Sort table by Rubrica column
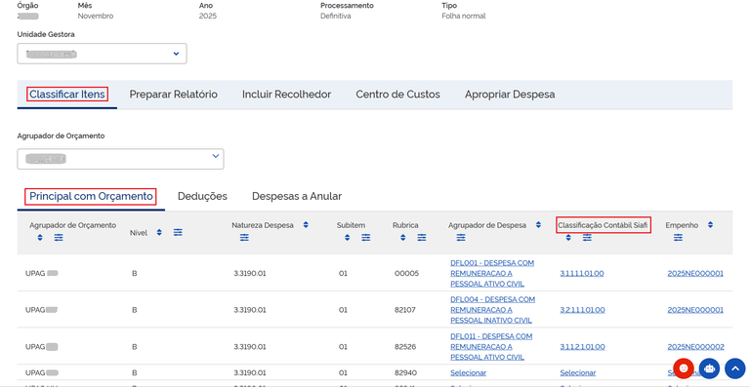The height and width of the screenshot is (387, 750). 402,237
